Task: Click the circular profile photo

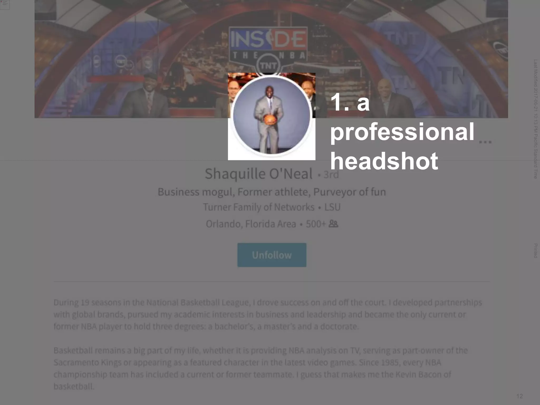Action: (272, 115)
